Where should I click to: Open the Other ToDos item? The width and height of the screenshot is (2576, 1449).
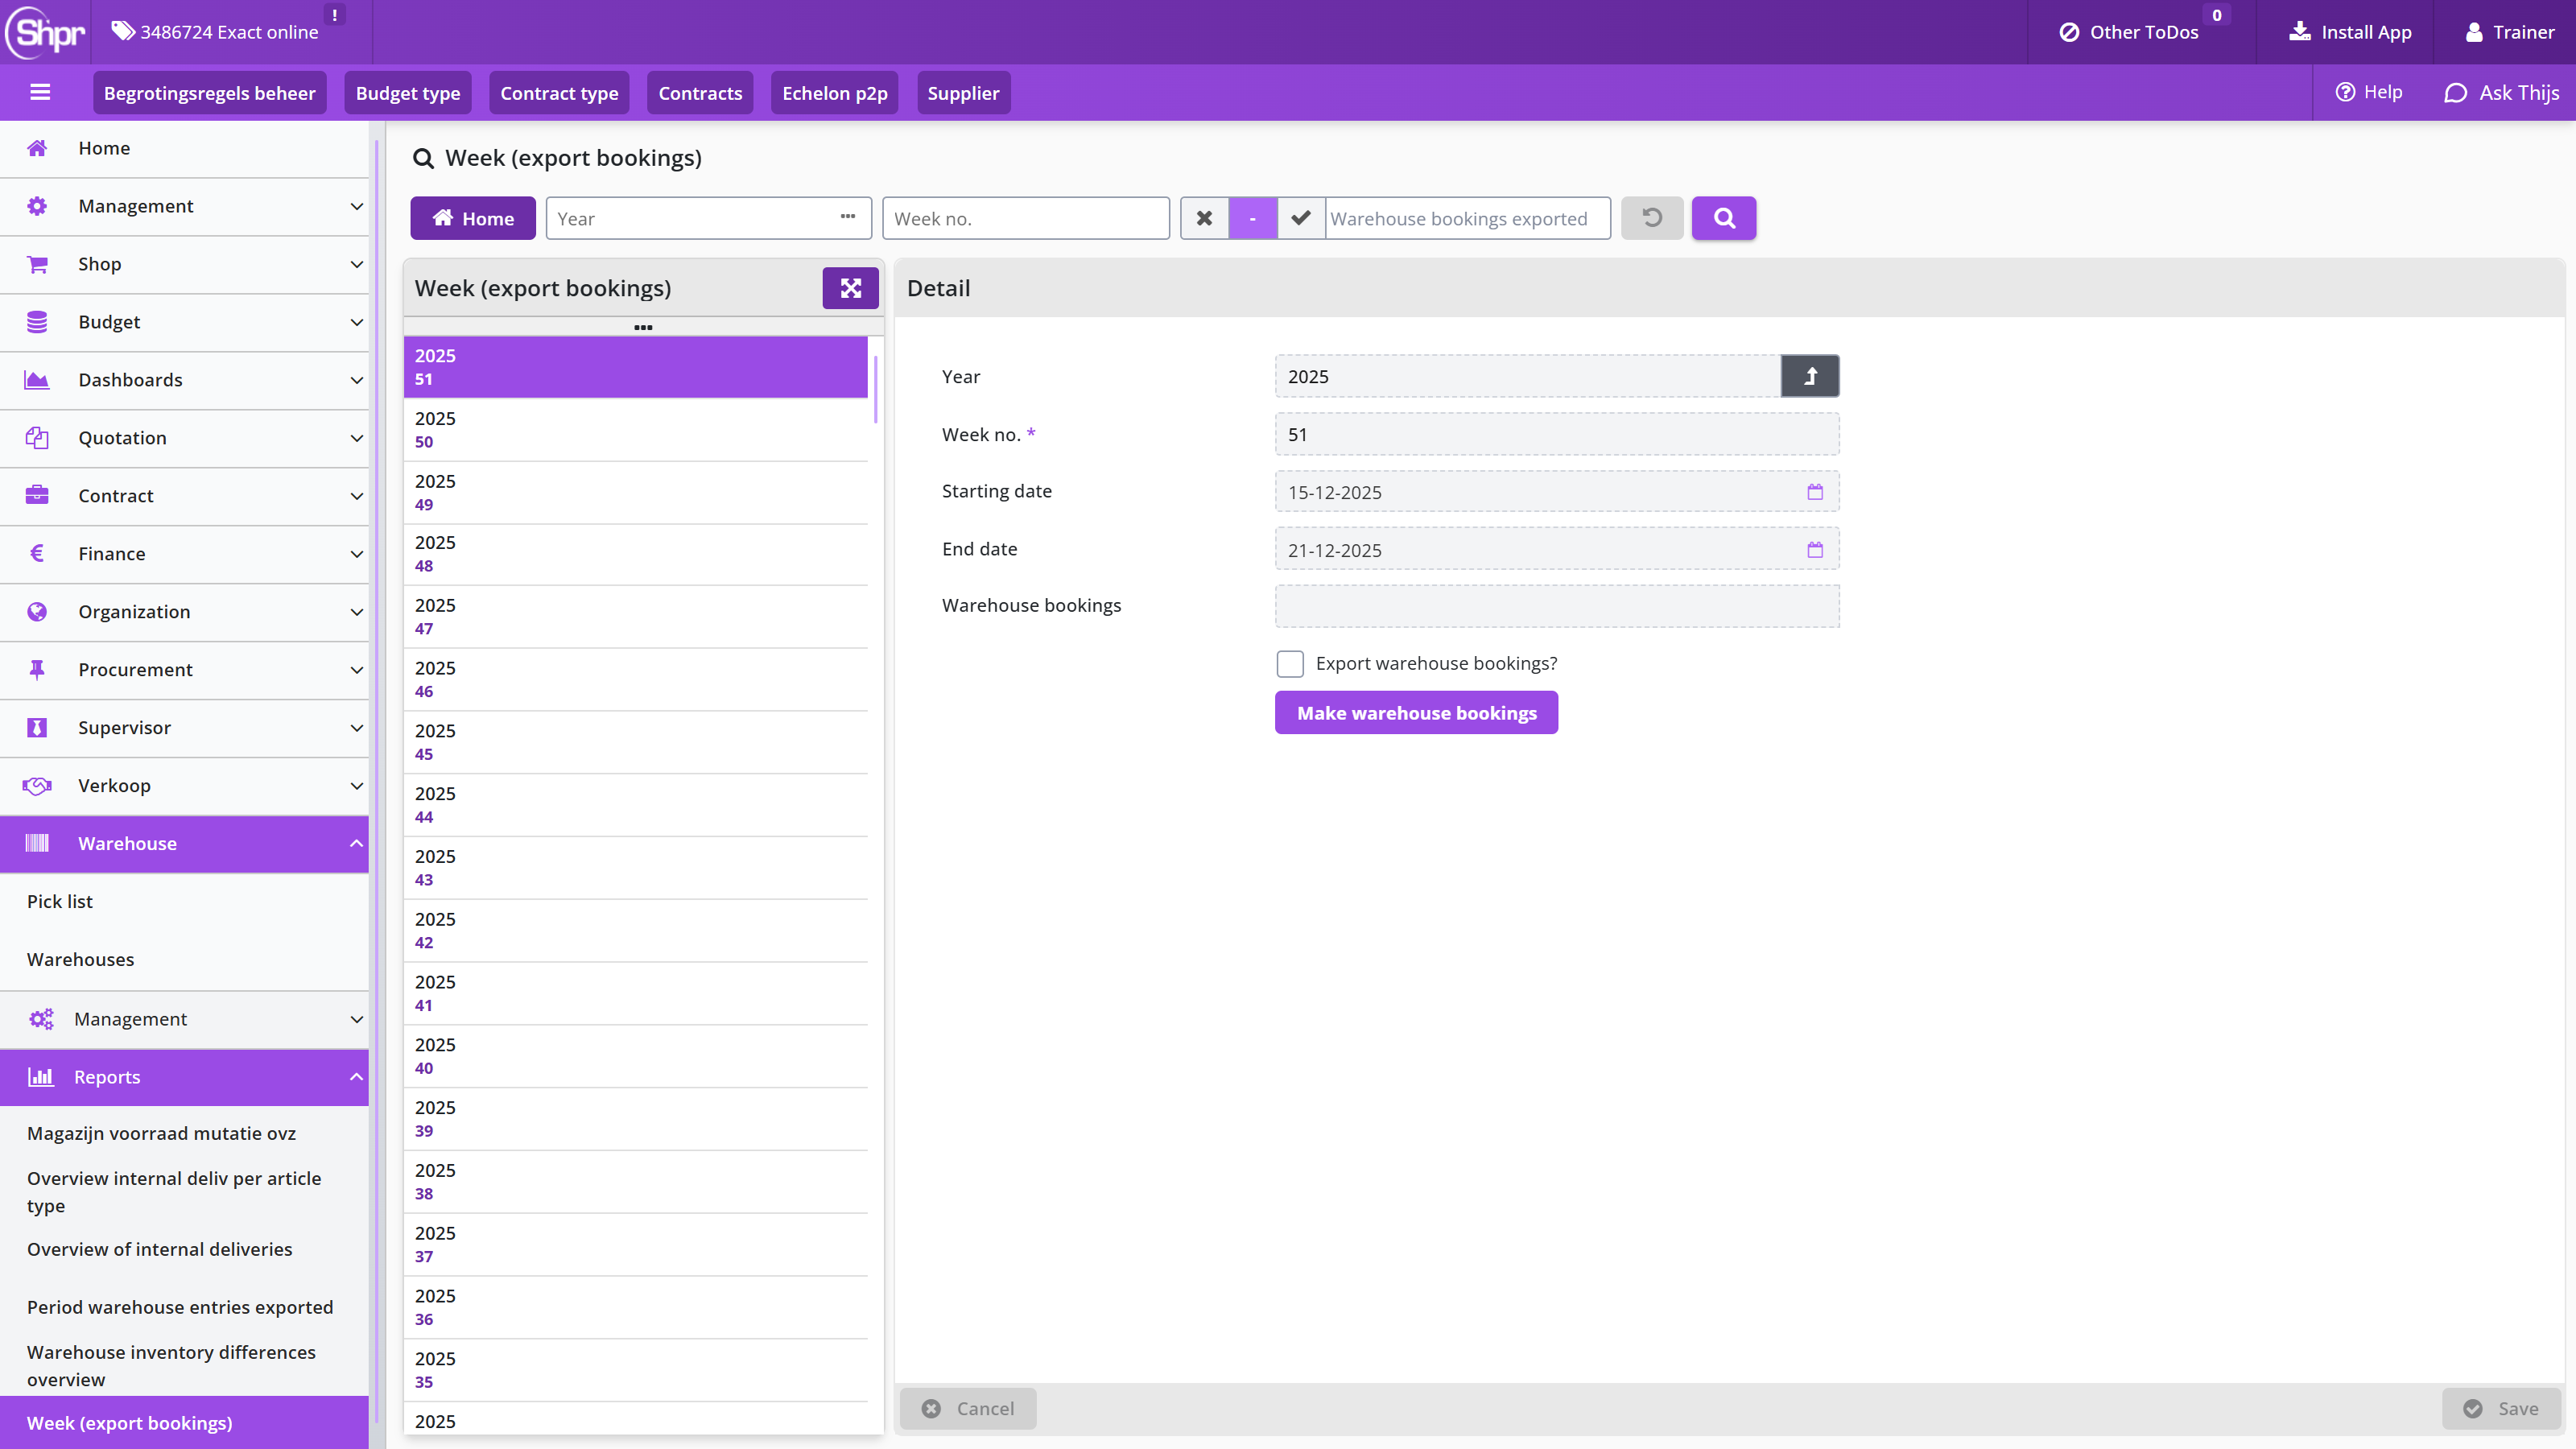coord(2129,32)
